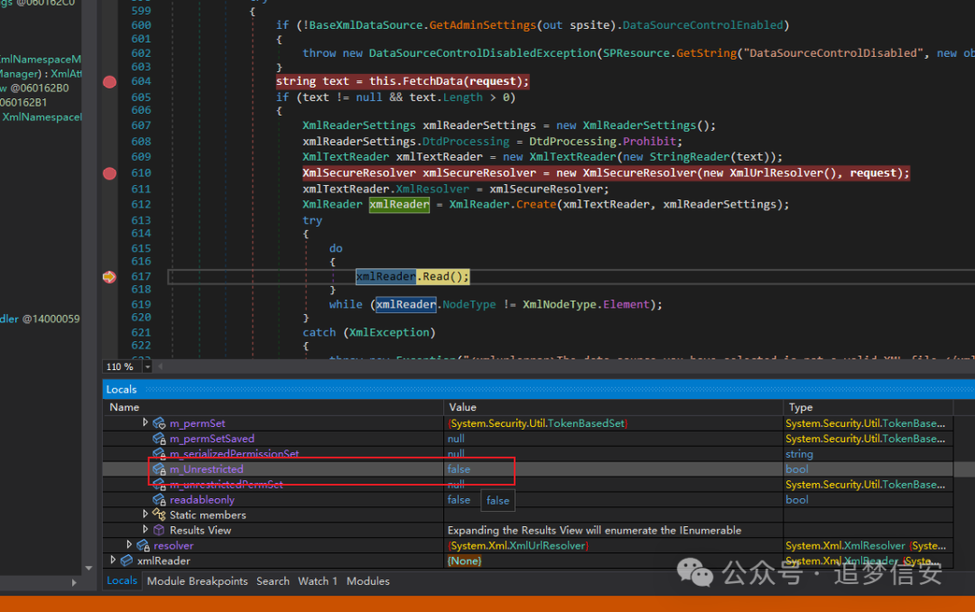The image size is (975, 612).
Task: Click the resolver System.Xml.XmlUrlResolver value
Action: pos(517,545)
